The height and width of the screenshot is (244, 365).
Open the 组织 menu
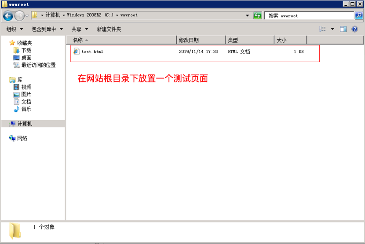coord(15,29)
